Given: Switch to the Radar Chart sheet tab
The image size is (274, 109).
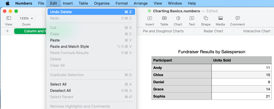Looking at the screenshot, I should [x=213, y=31].
